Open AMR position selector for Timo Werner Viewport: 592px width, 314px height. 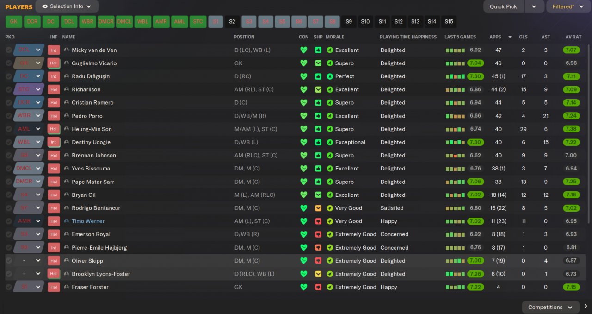tap(29, 221)
